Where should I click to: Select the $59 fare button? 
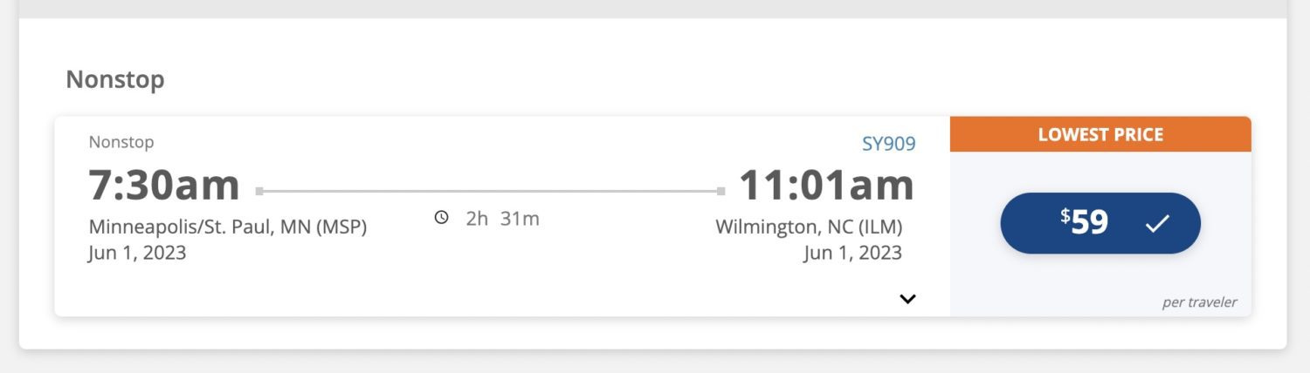point(1100,223)
